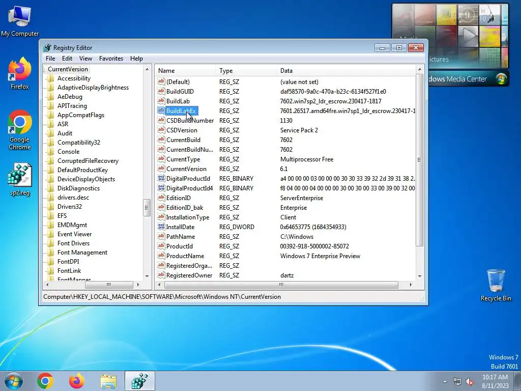Image resolution: width=521 pixels, height=391 pixels.
Task: Click the Font Drivers folder icon
Action: [x=51, y=243]
